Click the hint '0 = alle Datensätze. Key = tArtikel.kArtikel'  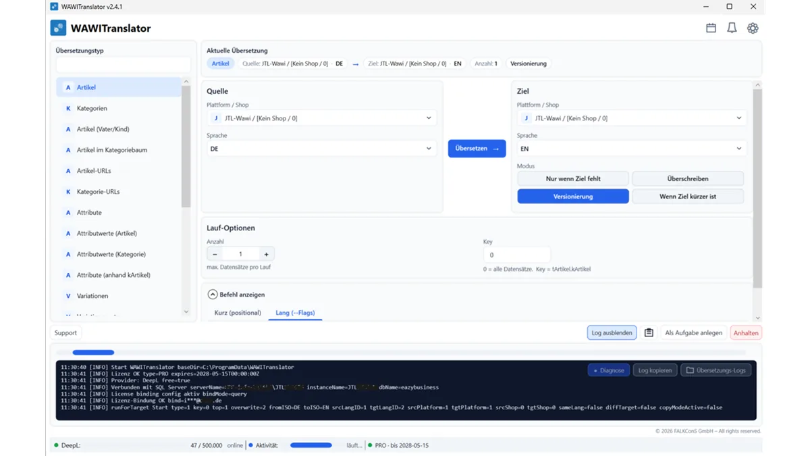click(537, 269)
